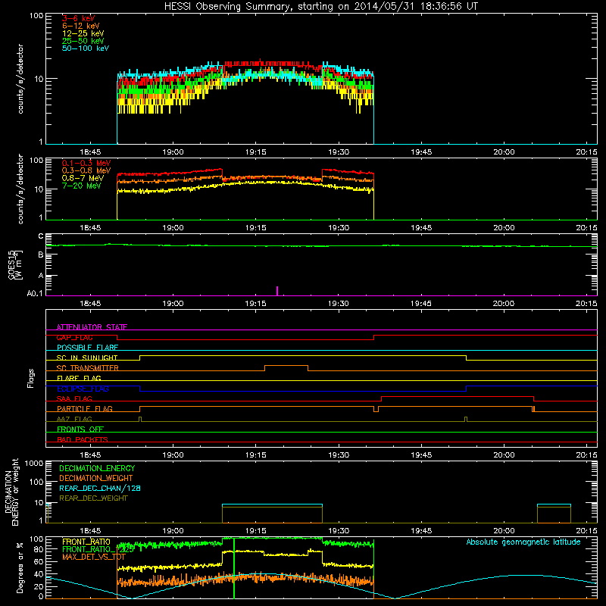Click the Flags panel vertical axis label
Image resolution: width=606 pixels, height=606 pixels.
point(31,378)
